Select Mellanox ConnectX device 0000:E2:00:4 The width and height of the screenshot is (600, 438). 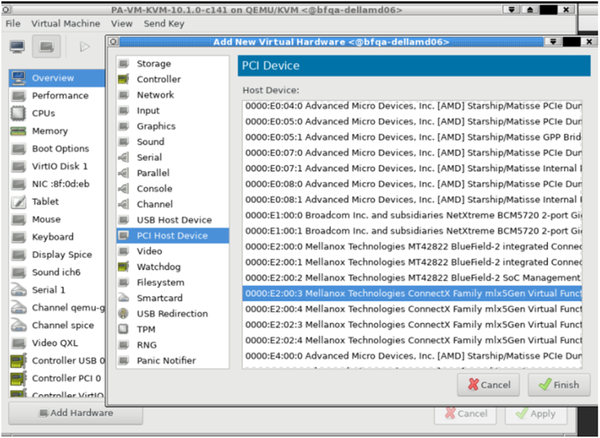coord(412,309)
